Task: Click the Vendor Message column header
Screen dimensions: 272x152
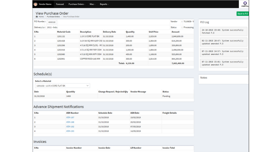Action: point(138,92)
